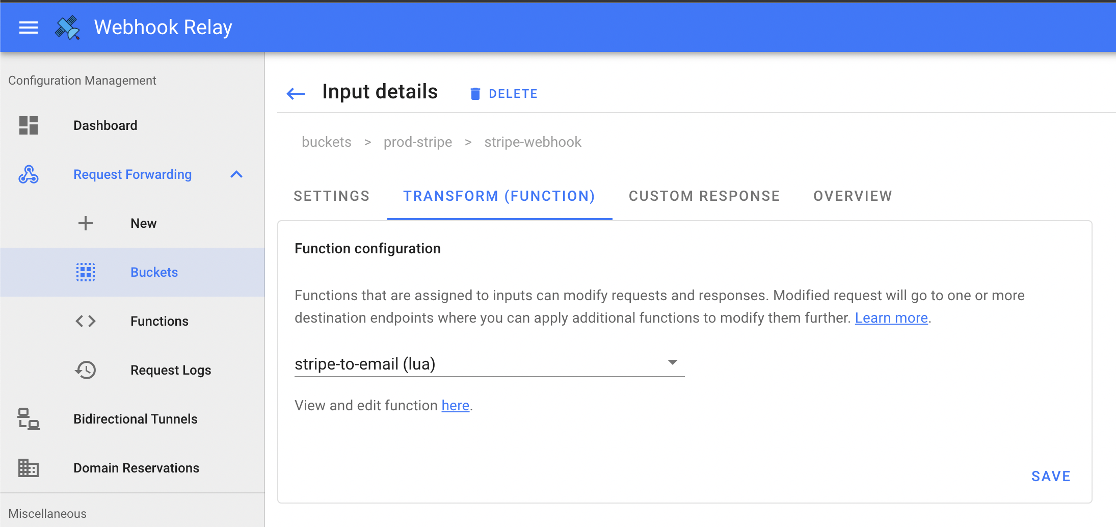Click the delete trash icon
The image size is (1116, 527).
click(x=475, y=93)
